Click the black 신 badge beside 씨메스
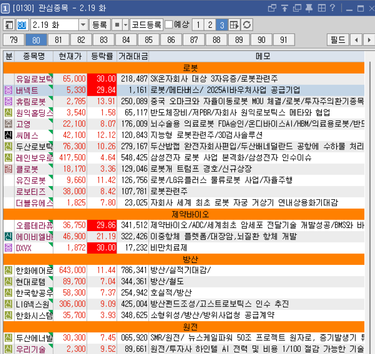 [8, 135]
